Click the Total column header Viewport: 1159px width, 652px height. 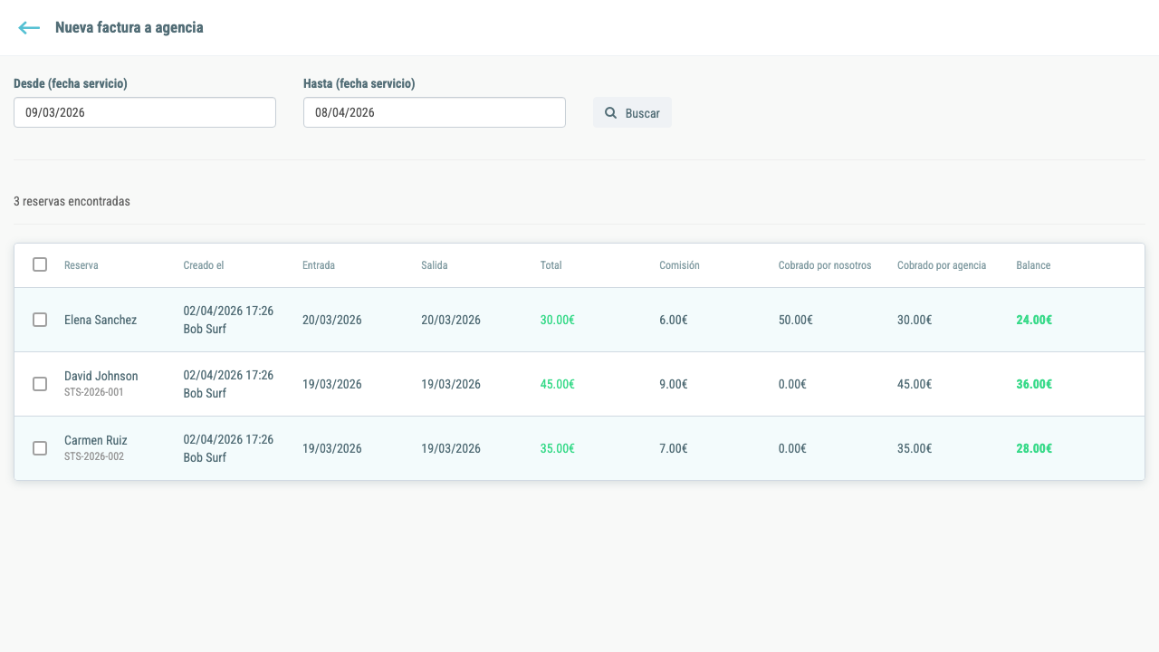(x=551, y=265)
